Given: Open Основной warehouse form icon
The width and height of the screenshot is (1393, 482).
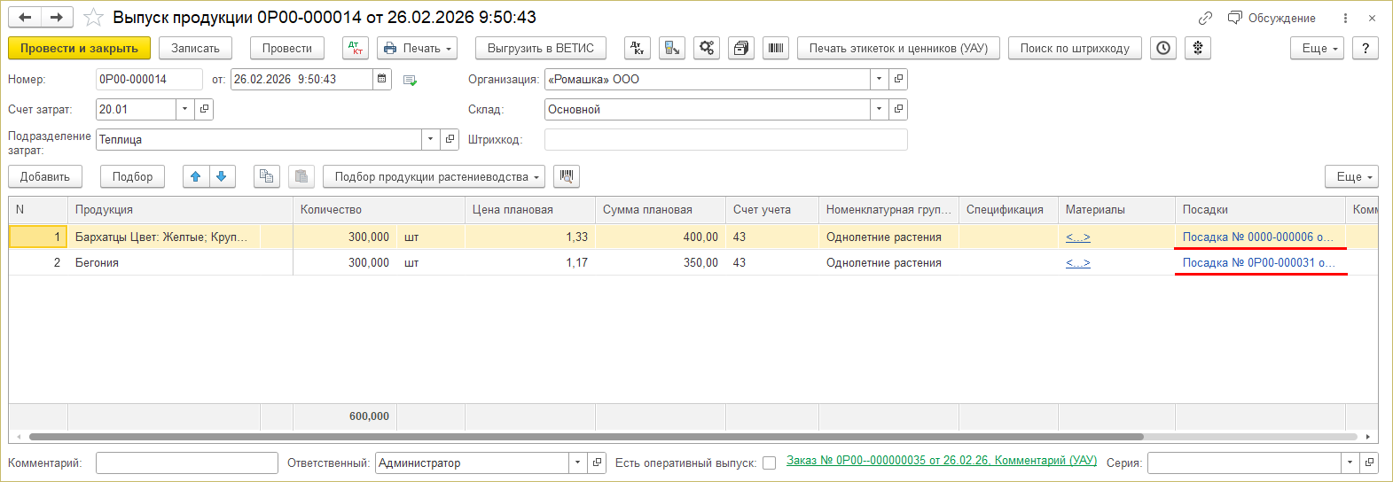Looking at the screenshot, I should [x=898, y=109].
